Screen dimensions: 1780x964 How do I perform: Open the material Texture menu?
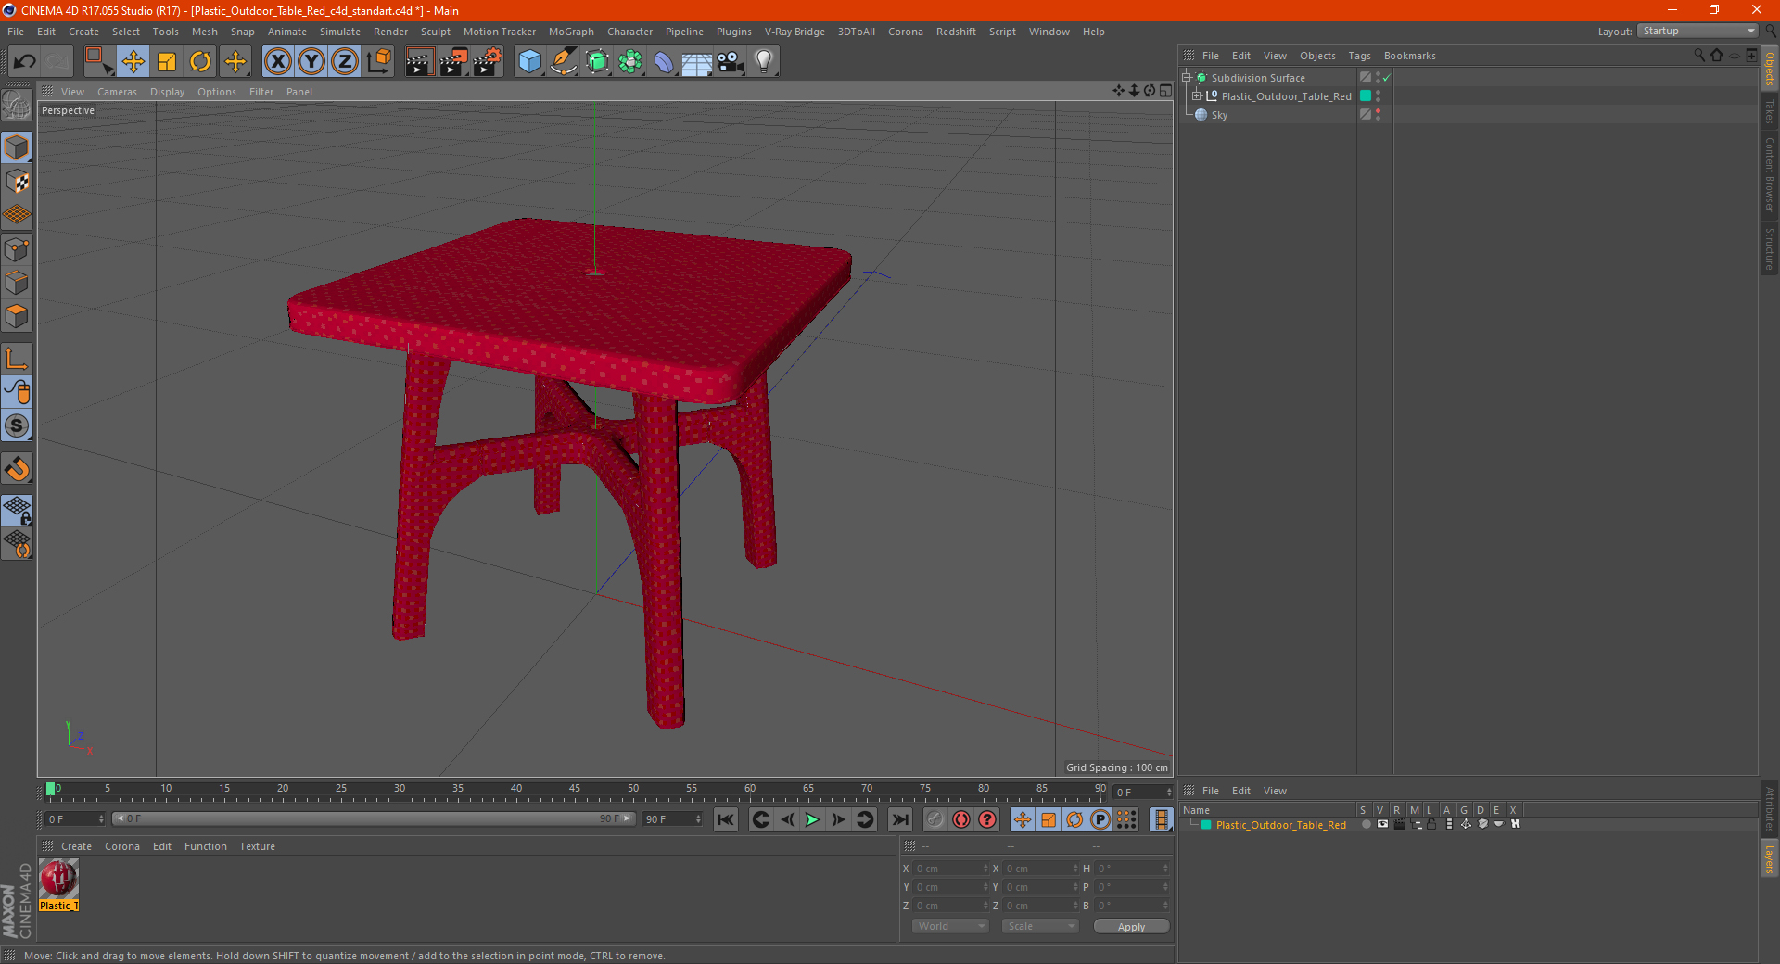click(257, 846)
